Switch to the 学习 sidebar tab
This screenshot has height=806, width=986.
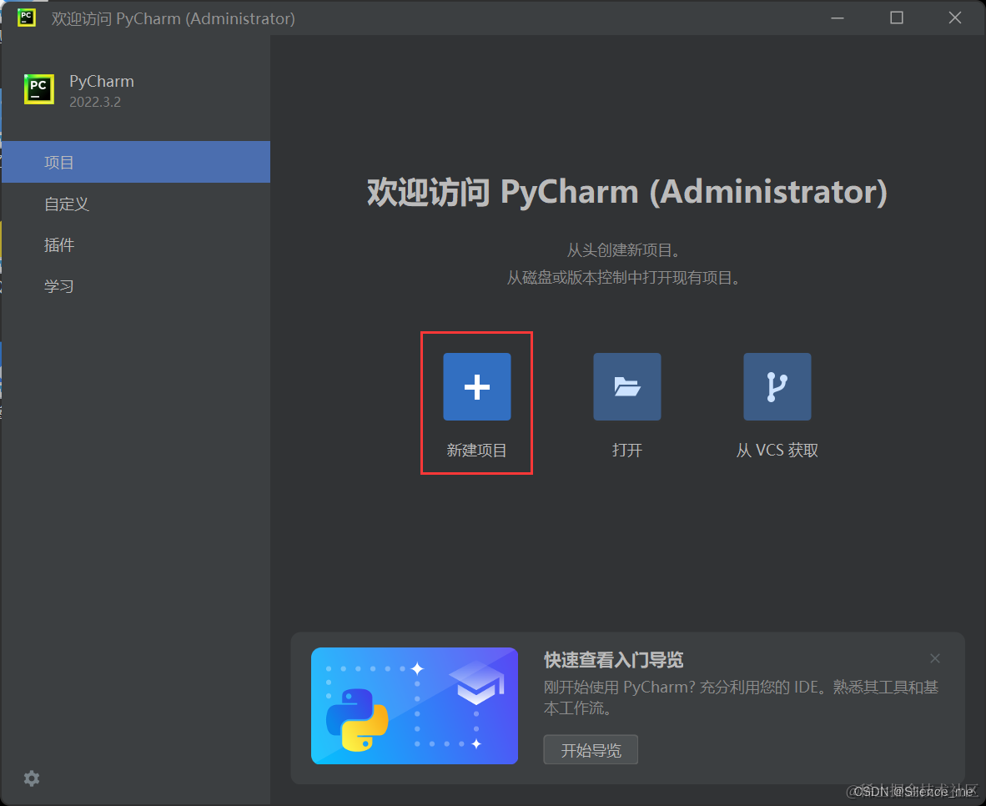[x=58, y=285]
